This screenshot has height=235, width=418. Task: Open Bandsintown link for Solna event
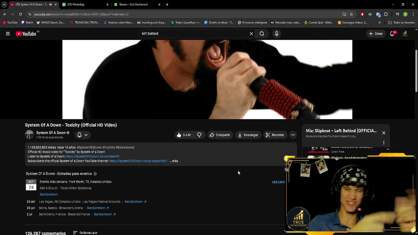(98, 208)
